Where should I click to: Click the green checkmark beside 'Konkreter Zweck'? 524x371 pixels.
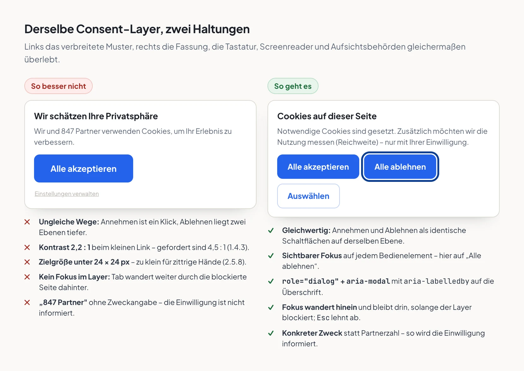(x=271, y=333)
